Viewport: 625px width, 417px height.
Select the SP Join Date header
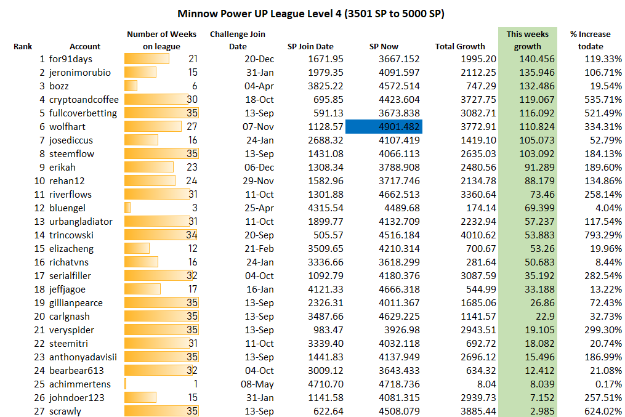point(310,46)
